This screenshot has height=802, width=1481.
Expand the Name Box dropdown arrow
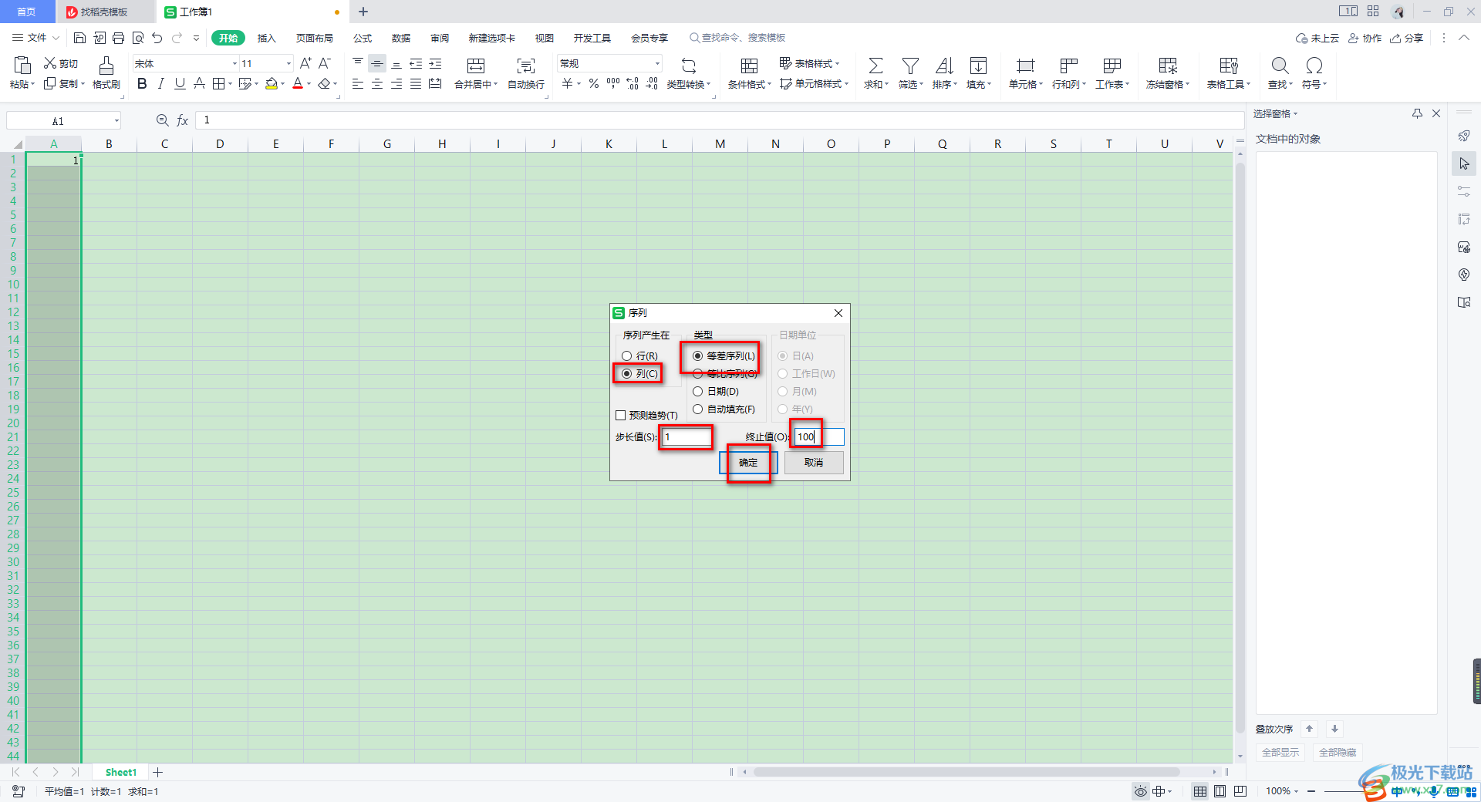tap(116, 120)
